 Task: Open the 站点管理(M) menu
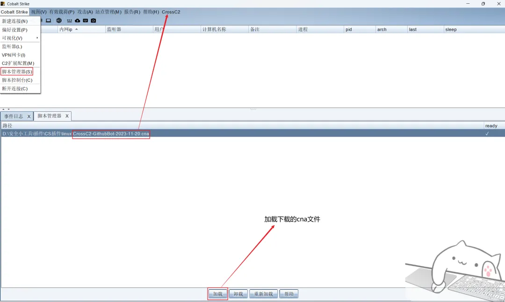(x=108, y=12)
